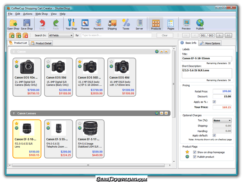
Task: Toggle star flag on Canon EOS 1Ds
Action: click(x=17, y=62)
